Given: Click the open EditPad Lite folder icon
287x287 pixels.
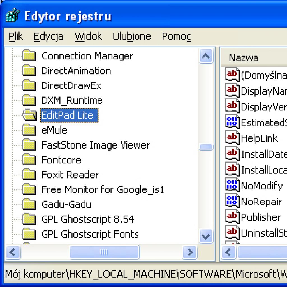Looking at the screenshot, I should (30, 115).
